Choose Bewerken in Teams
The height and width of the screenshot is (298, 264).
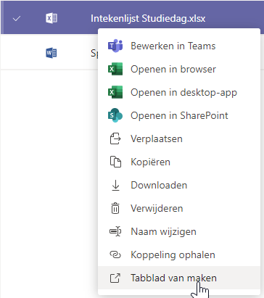tap(179, 46)
